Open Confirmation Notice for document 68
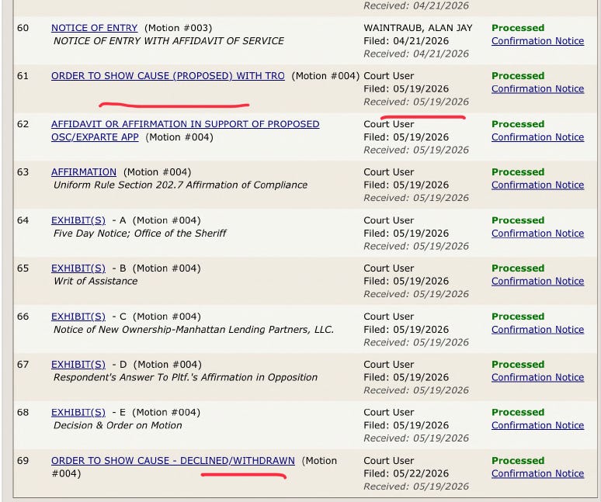 (538, 425)
